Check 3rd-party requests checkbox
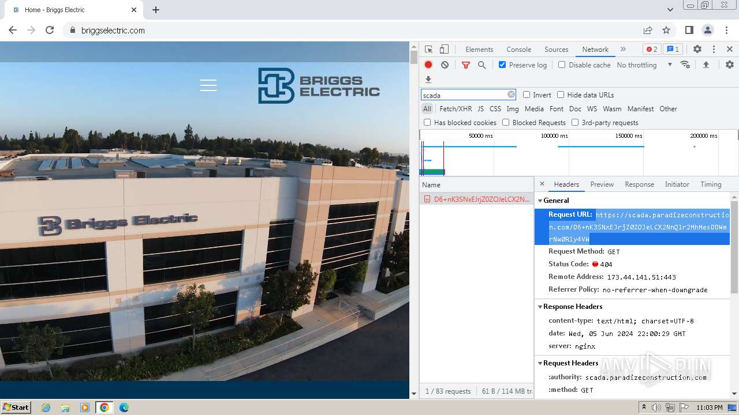This screenshot has width=739, height=415. pyautogui.click(x=575, y=122)
